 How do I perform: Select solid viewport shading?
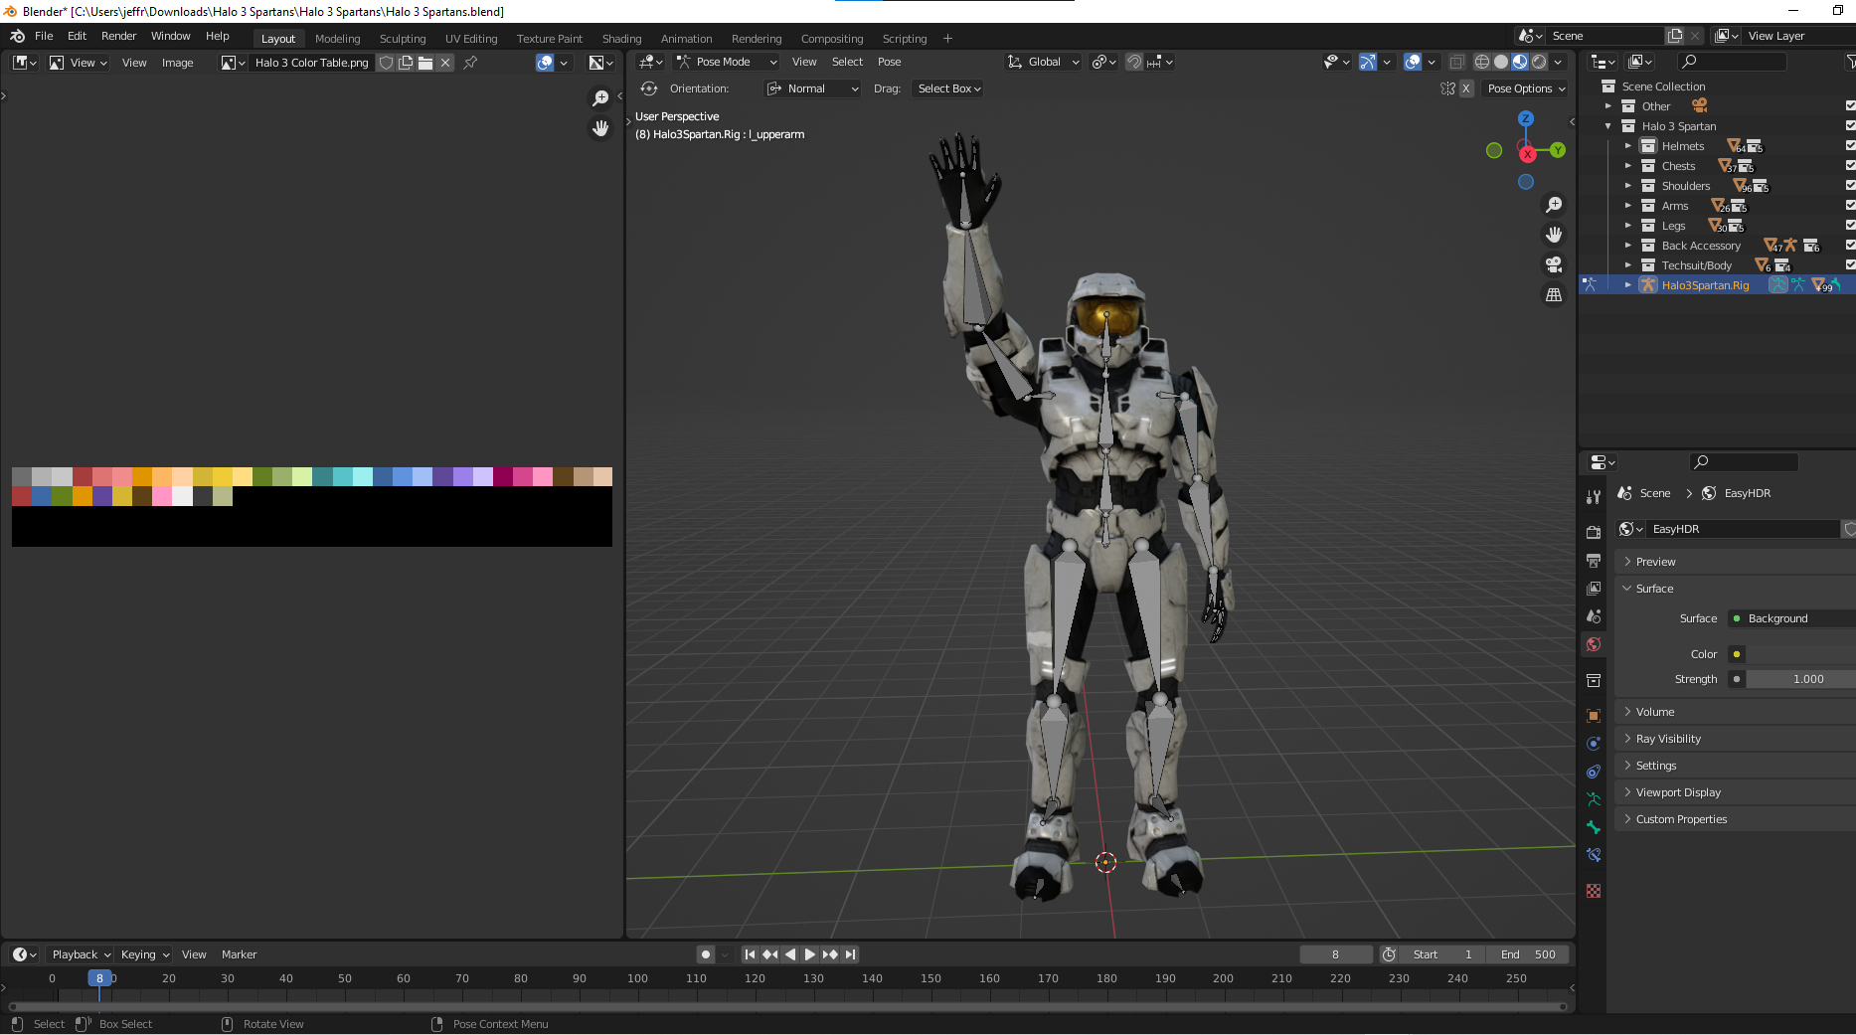point(1501,62)
